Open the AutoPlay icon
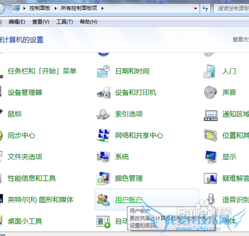This screenshot has height=236, width=249. tap(104, 222)
